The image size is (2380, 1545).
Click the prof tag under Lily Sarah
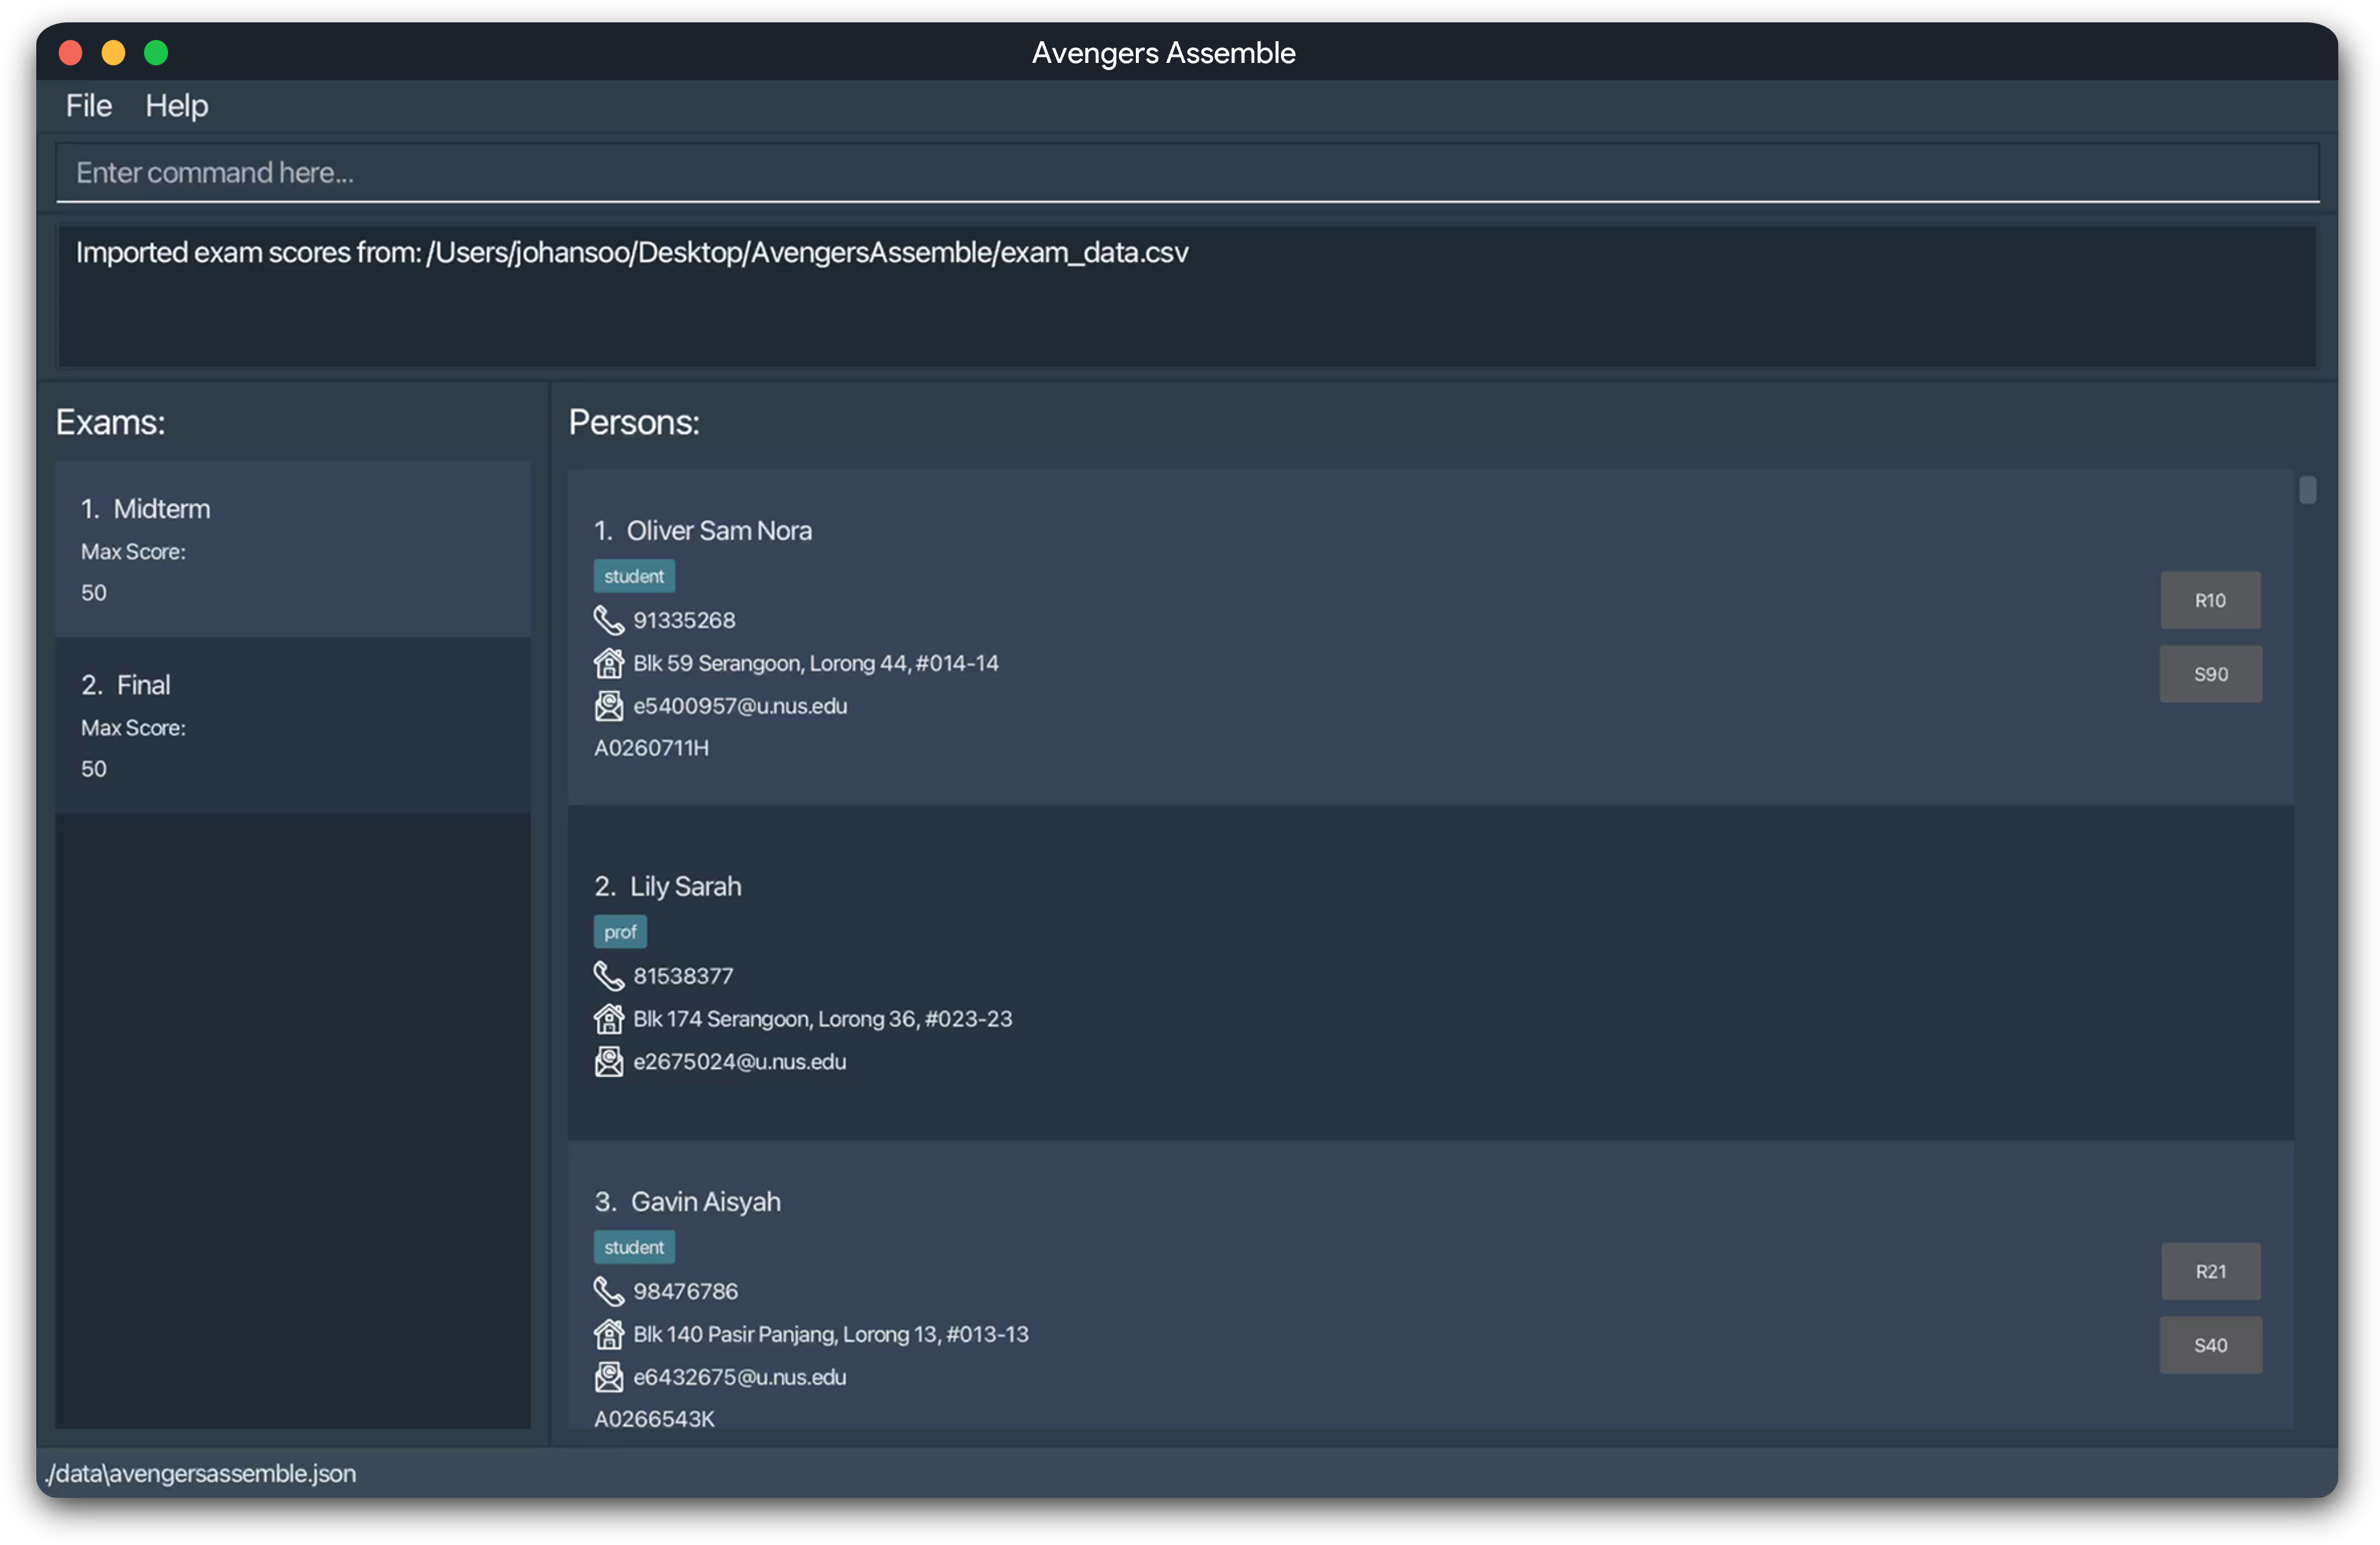point(620,932)
